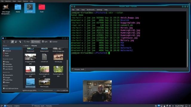Open the Settings menu in Konsole

[99, 10]
